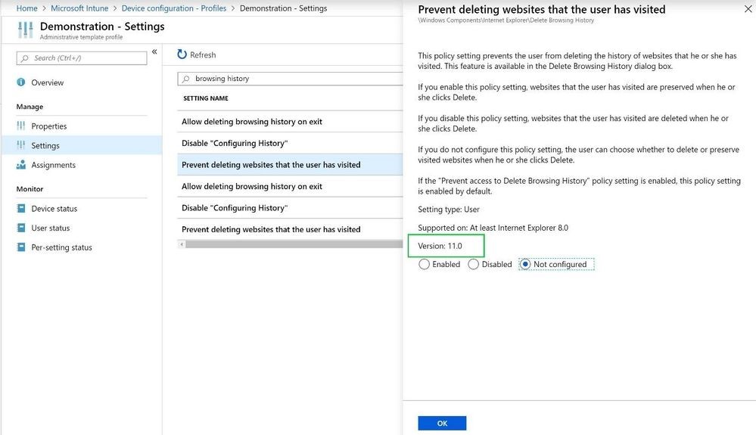Click the Settings sliders icon in sidebar
This screenshot has width=756, height=435.
20,145
